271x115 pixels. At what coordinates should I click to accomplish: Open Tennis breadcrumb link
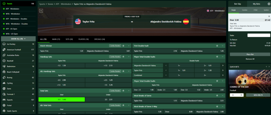click(51, 4)
